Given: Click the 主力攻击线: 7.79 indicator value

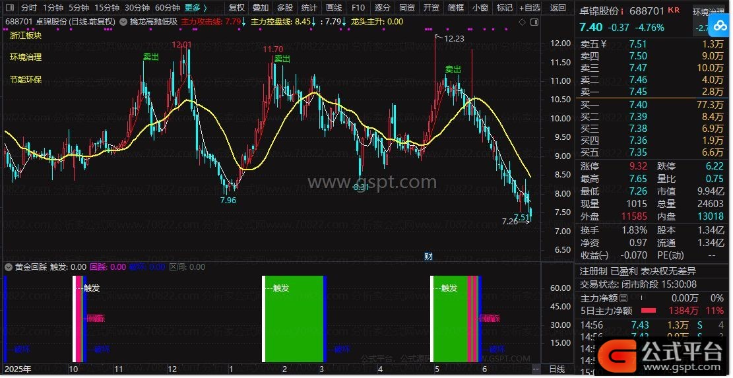Looking at the screenshot, I should coord(213,22).
